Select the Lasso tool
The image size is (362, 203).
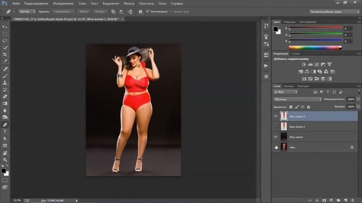(x=5, y=41)
